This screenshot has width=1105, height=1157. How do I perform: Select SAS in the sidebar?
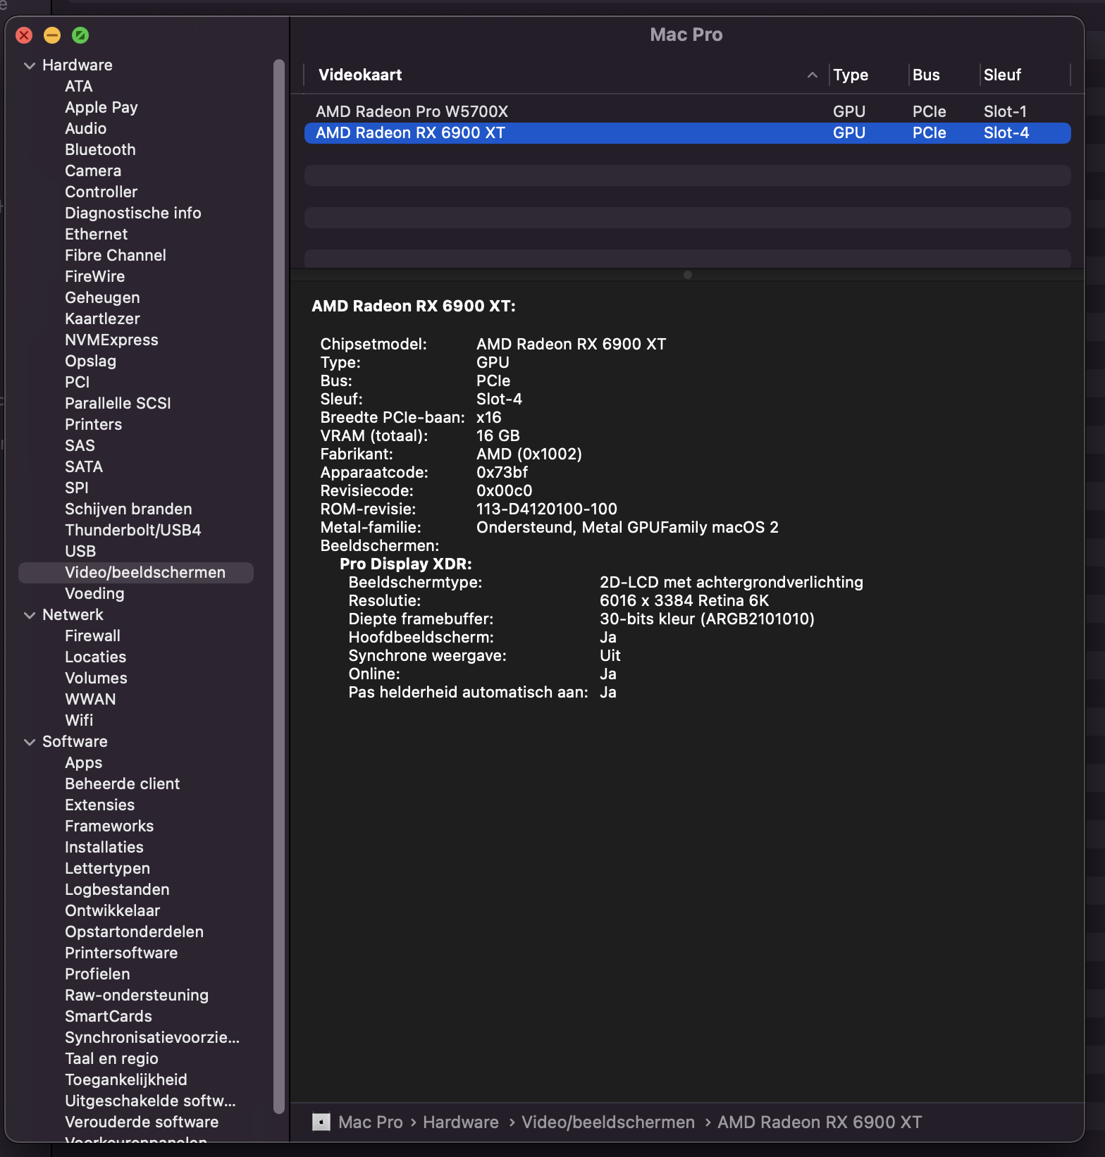[80, 445]
